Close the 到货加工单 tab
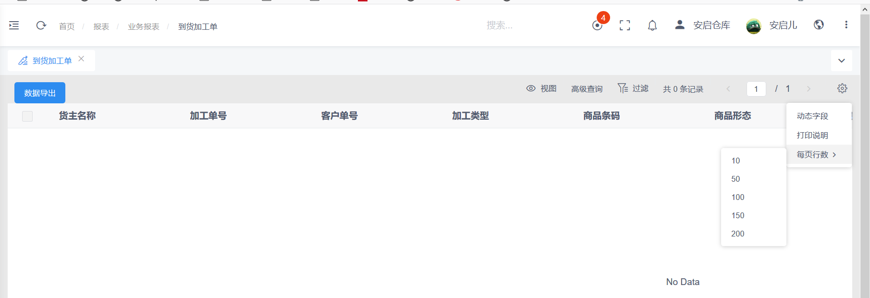Viewport: 870px width, 298px height. 81,59
